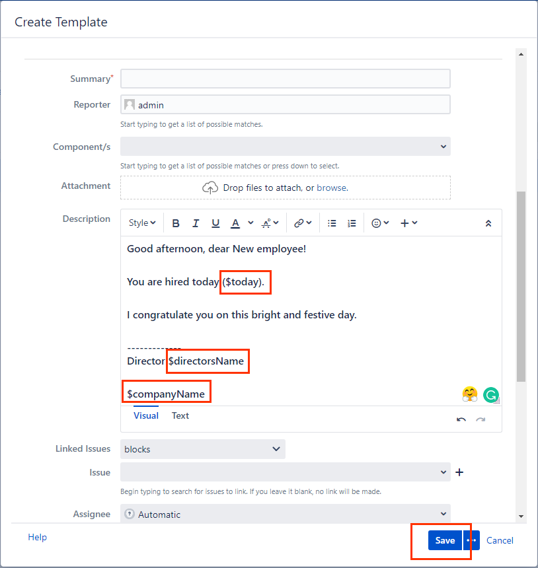Click the underline formatting icon
Screen dimensions: 538x568
coord(215,223)
